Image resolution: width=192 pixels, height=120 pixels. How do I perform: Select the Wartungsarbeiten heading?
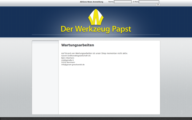tap(78, 45)
